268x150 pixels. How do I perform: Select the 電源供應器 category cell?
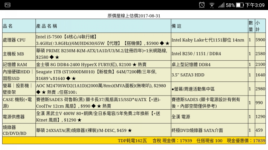[19, 117]
